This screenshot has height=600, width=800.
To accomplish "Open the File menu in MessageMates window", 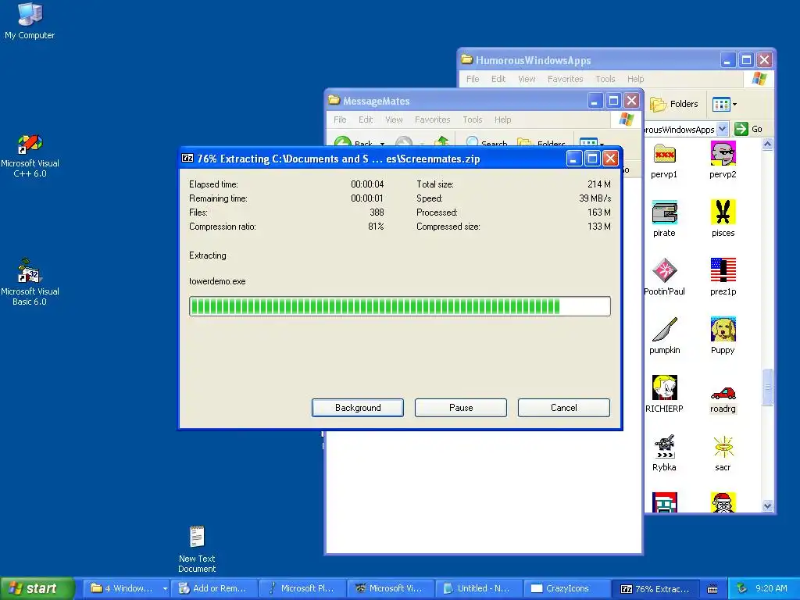I will (340, 120).
